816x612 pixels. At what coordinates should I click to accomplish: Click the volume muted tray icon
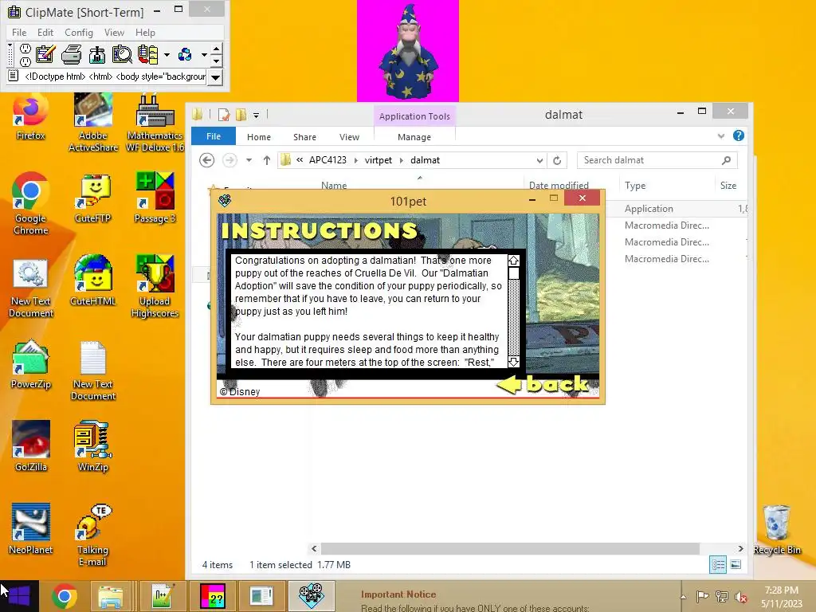pos(740,597)
